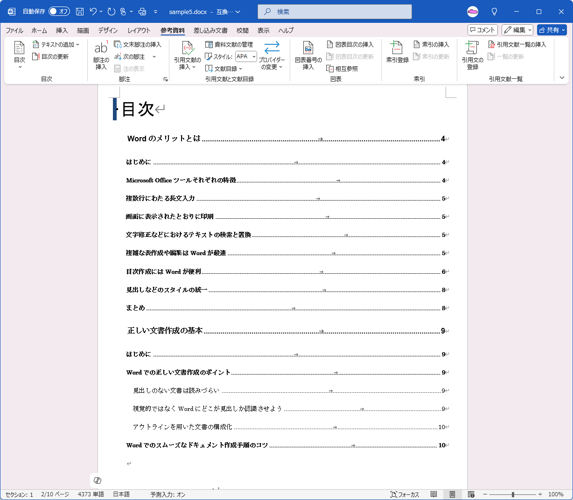Click the zoom out minus button

click(485, 494)
